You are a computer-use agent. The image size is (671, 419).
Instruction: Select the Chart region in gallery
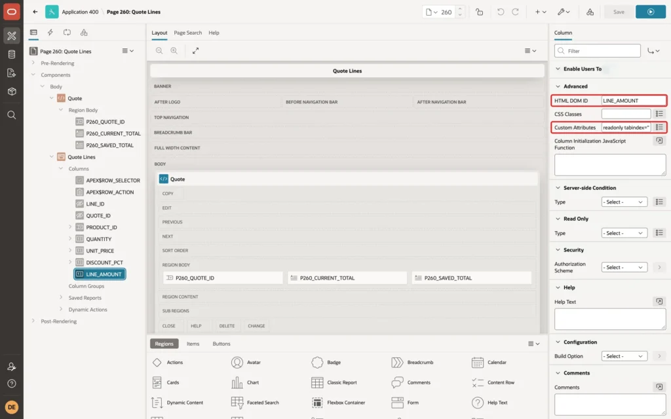[246, 382]
